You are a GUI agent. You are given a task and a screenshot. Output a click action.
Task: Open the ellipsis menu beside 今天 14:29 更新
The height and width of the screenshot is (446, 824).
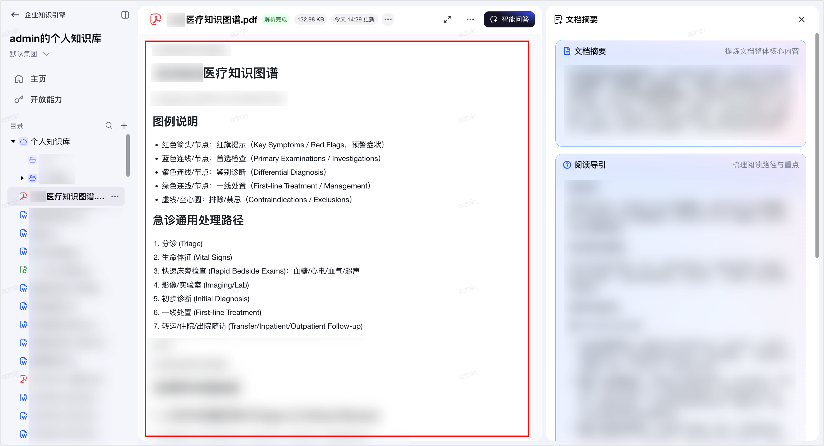(388, 19)
